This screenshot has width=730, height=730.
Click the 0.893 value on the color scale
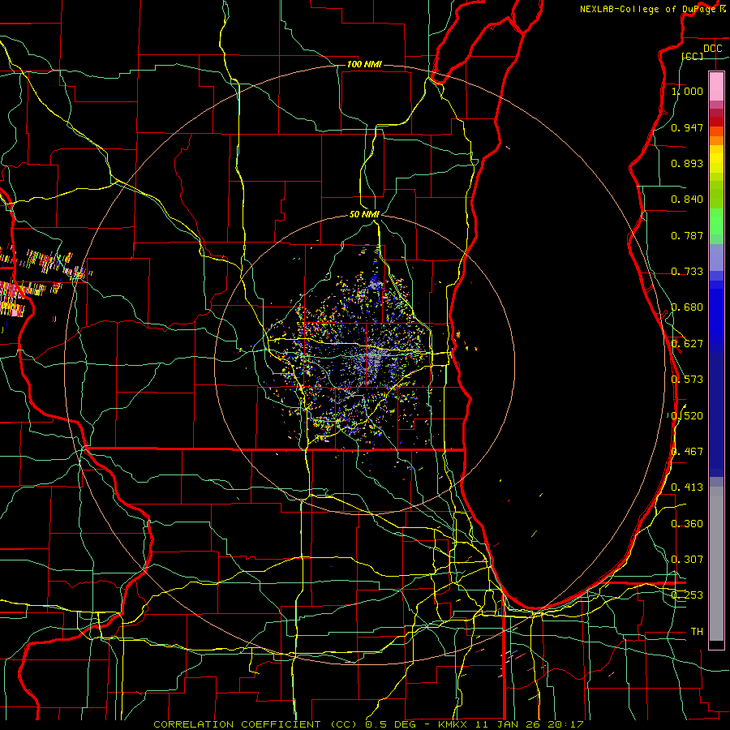pos(687,163)
